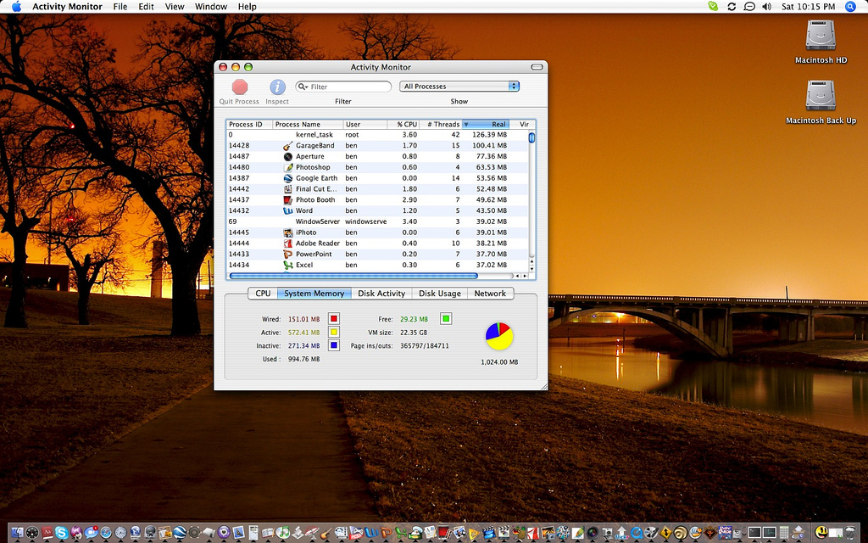Click the Inspect info icon
This screenshot has height=543, width=868.
[x=277, y=87]
